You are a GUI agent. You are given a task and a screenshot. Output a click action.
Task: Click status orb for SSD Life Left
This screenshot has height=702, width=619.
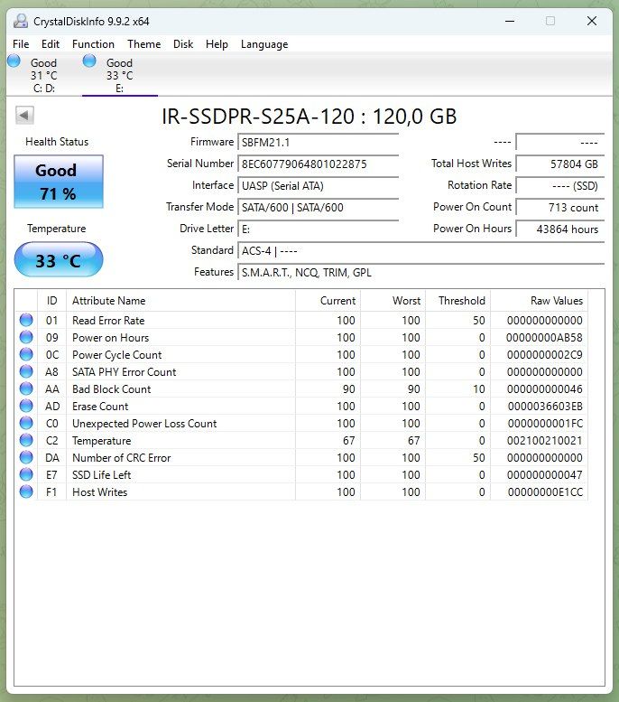[x=26, y=474]
